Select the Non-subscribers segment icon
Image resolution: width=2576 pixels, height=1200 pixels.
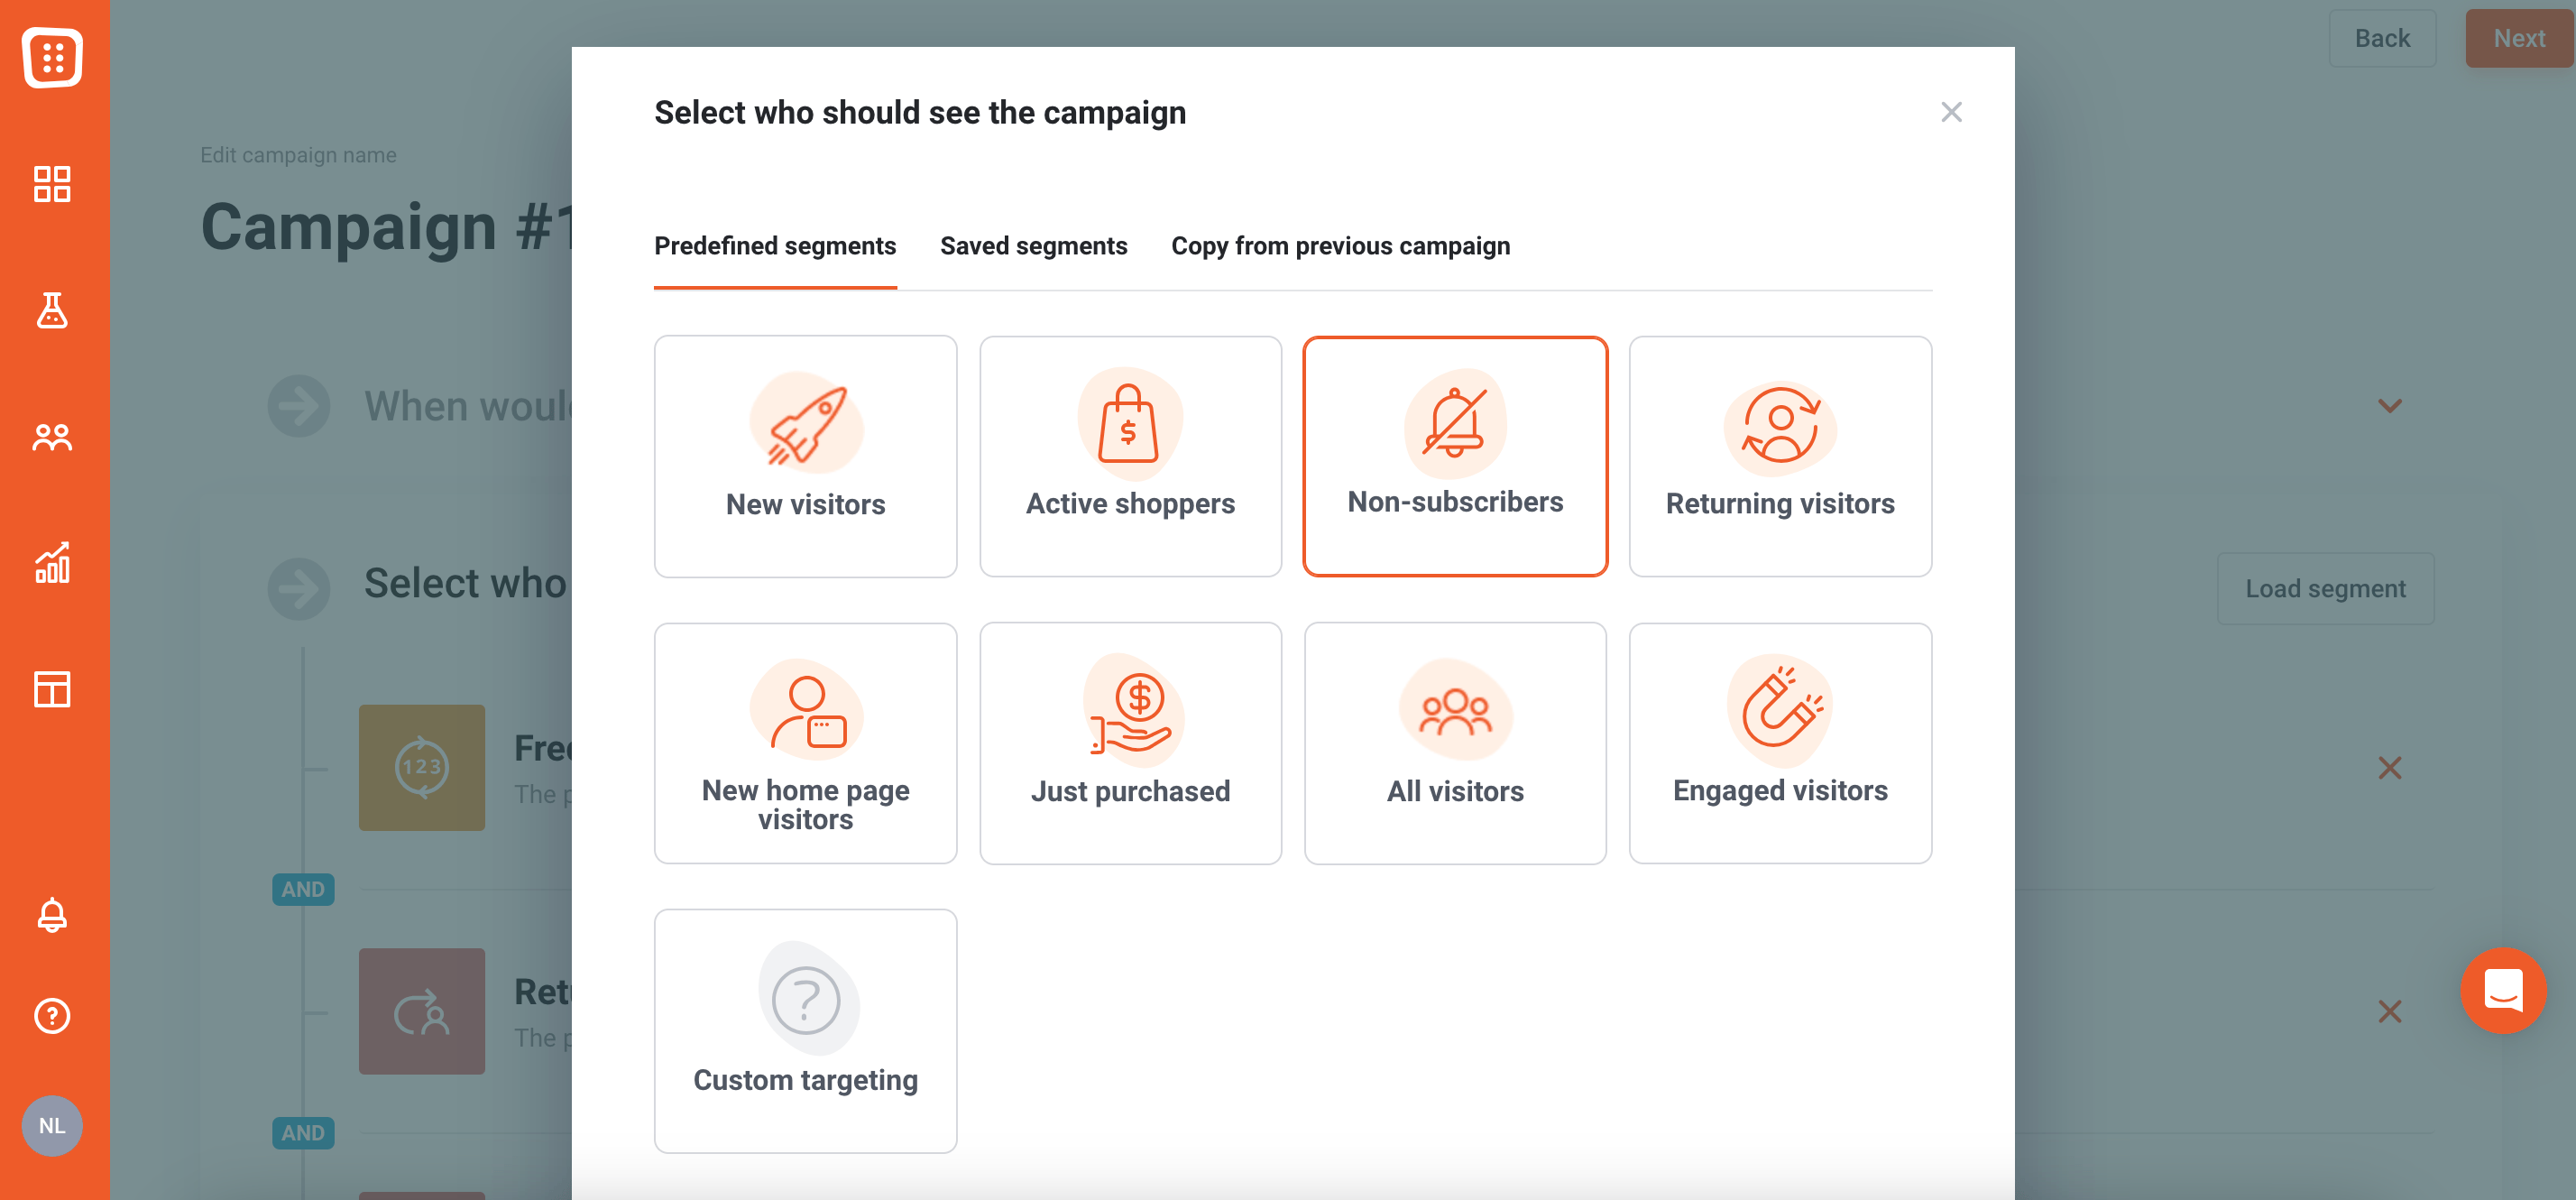tap(1456, 426)
